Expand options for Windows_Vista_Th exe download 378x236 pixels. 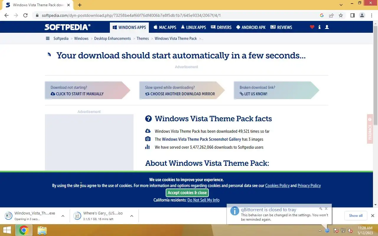pyautogui.click(x=63, y=216)
